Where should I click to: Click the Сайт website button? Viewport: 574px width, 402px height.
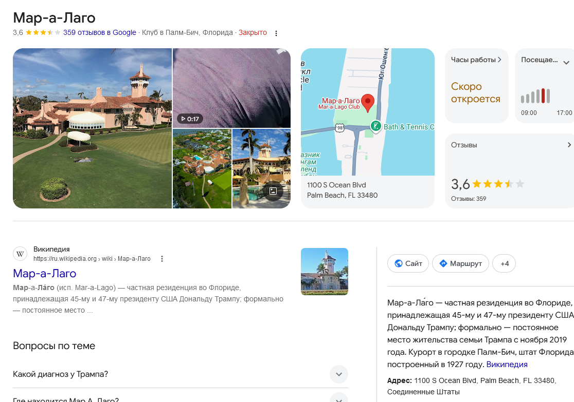click(408, 263)
